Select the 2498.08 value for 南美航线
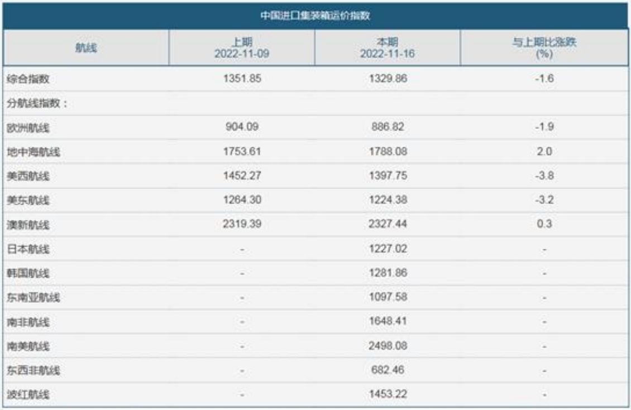This screenshot has height=410, width=631. click(x=388, y=346)
